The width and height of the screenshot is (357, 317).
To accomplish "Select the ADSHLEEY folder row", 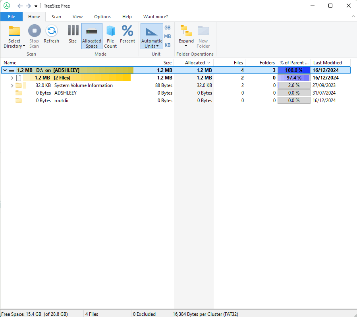I will coord(176,93).
